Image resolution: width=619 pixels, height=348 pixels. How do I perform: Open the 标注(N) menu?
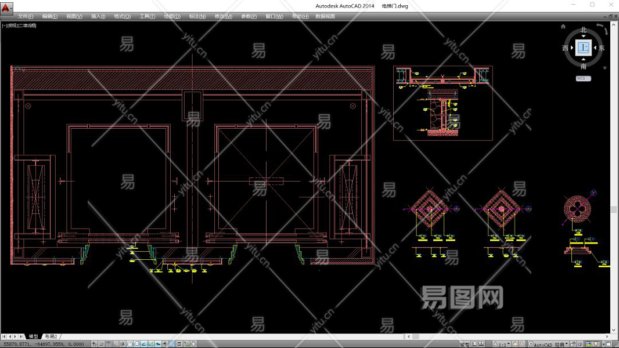197,16
